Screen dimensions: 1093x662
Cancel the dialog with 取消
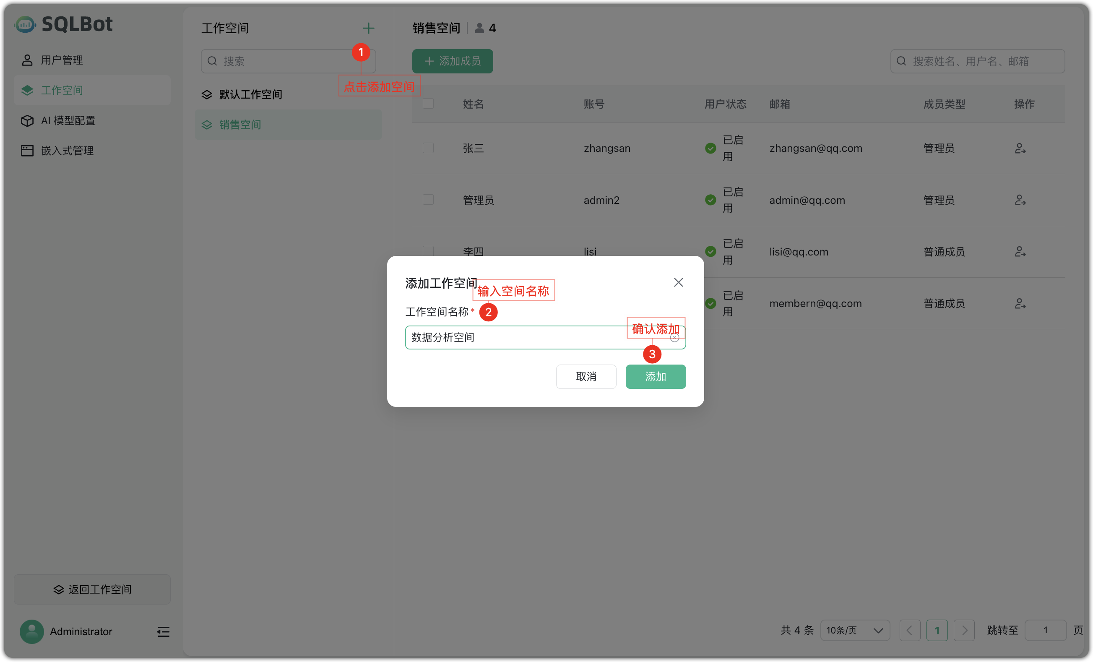pos(586,376)
